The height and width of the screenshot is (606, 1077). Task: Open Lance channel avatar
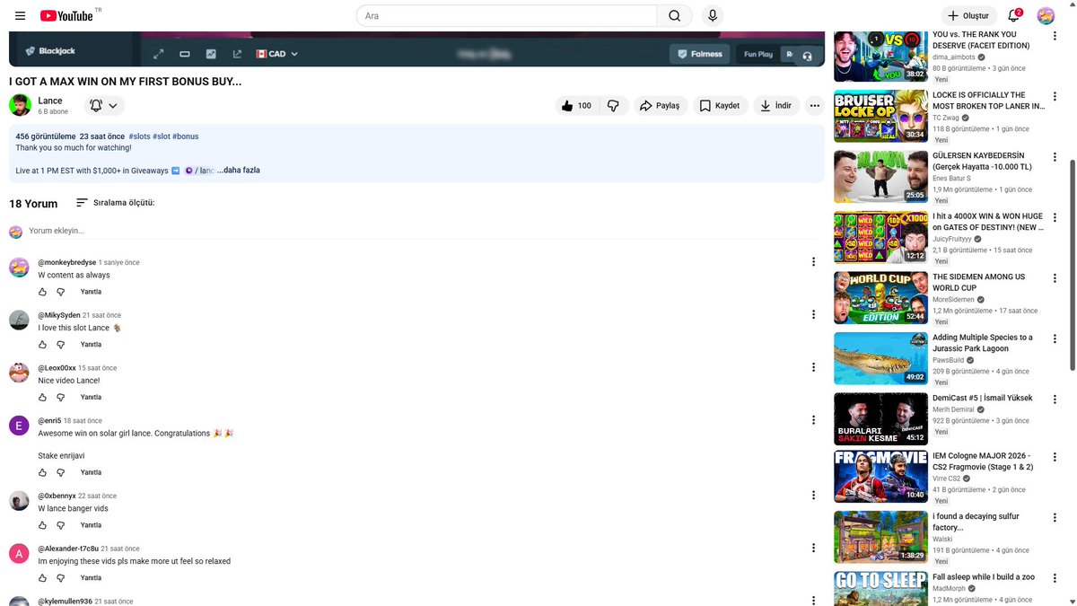(20, 105)
